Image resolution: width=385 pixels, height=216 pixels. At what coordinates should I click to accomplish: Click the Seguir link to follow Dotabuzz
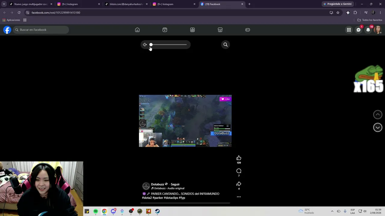175,184
